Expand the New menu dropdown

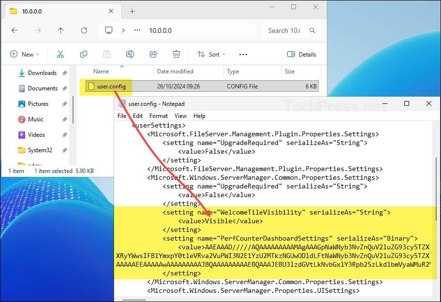pyautogui.click(x=25, y=54)
